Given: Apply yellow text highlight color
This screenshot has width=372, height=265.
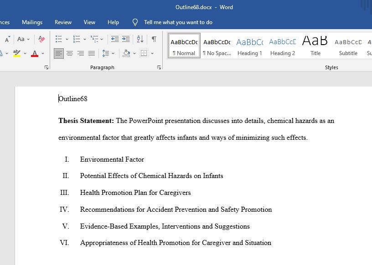Looking at the screenshot, I should [17, 53].
